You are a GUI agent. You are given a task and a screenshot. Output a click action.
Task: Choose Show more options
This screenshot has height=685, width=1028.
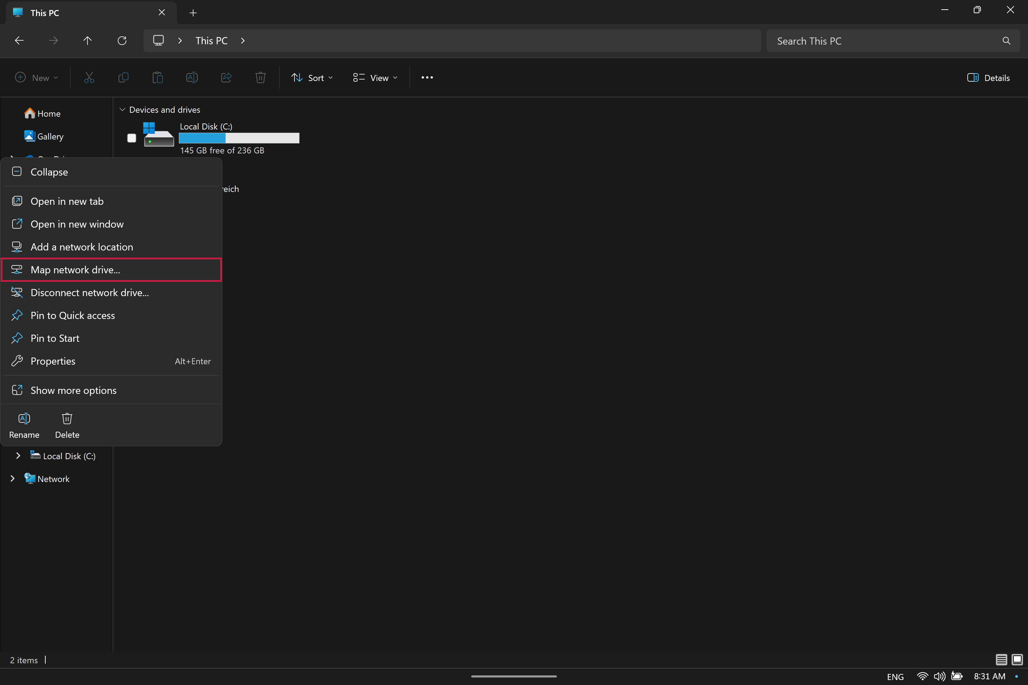(x=111, y=391)
